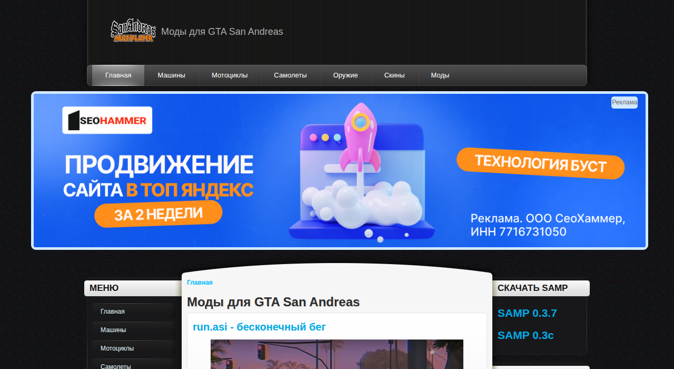Choose Самолеты in the left МЕНЮ sidebar

click(134, 364)
